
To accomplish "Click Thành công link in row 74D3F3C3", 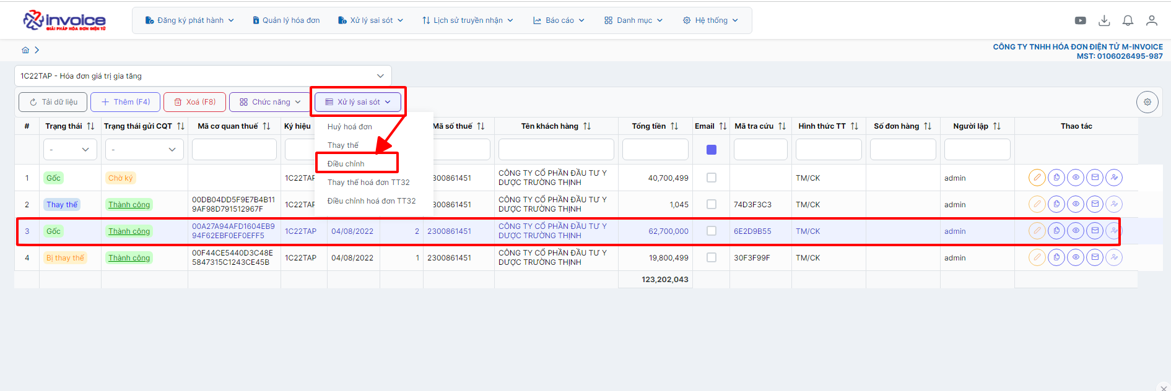I will pyautogui.click(x=129, y=205).
